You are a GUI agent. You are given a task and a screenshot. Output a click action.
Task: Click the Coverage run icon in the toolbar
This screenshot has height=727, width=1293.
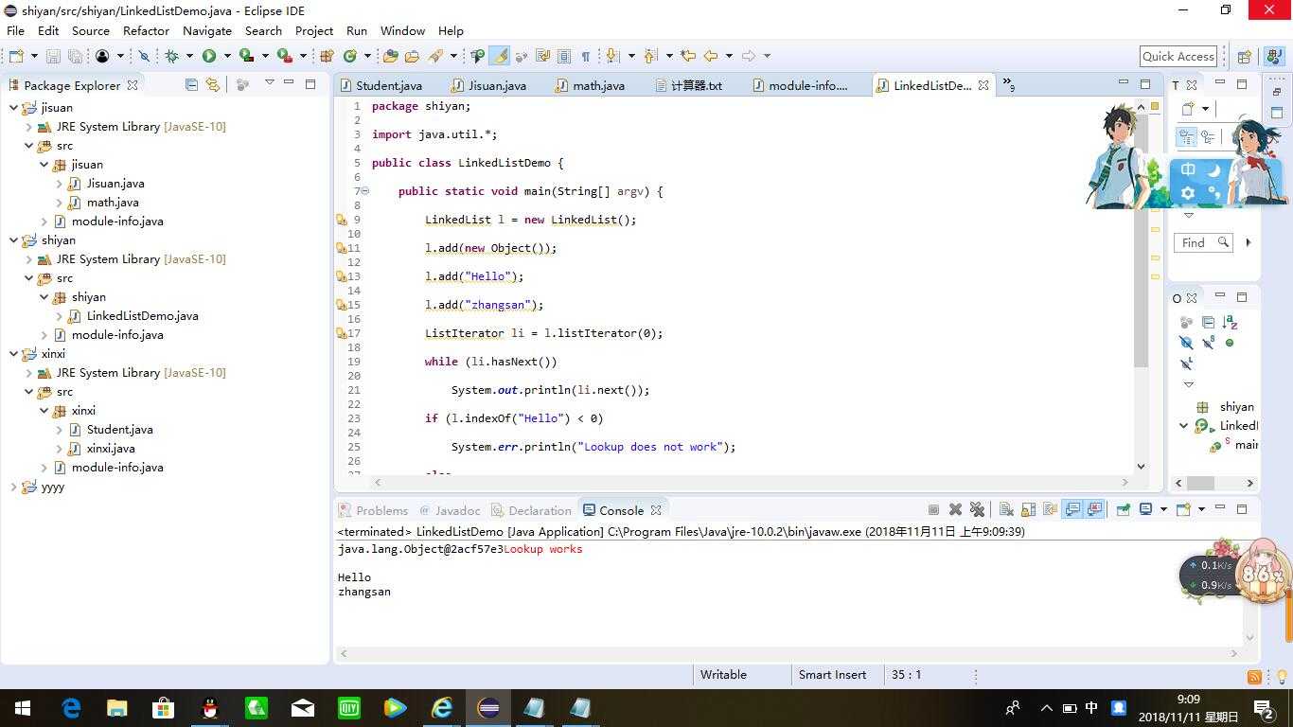click(x=246, y=56)
